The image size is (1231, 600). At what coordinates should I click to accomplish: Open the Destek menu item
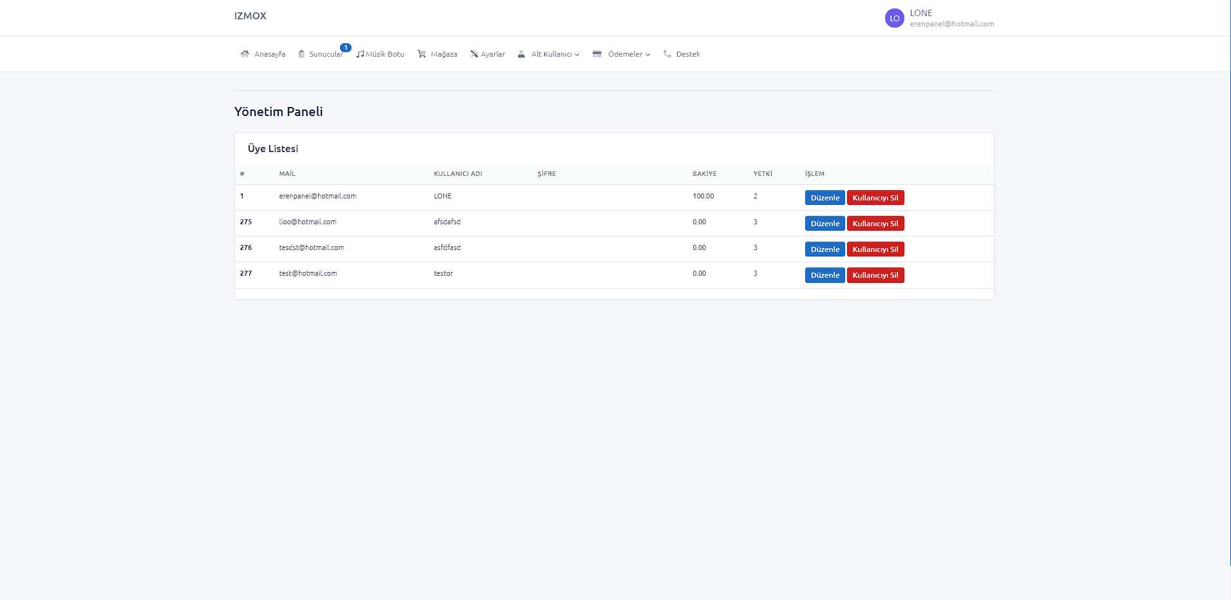point(688,54)
